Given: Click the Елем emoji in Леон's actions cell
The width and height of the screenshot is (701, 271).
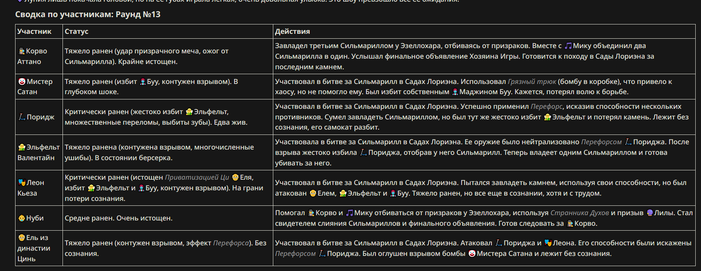Looking at the screenshot, I should [313, 193].
